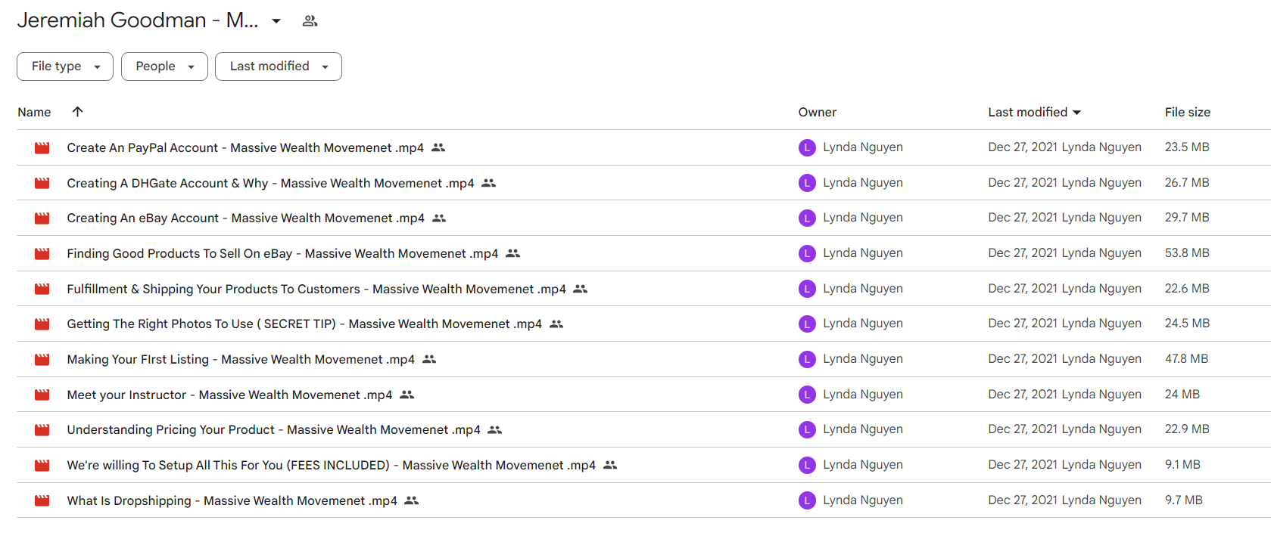Click the 9.1 MB file size
Image resolution: width=1271 pixels, height=542 pixels.
(x=1182, y=465)
